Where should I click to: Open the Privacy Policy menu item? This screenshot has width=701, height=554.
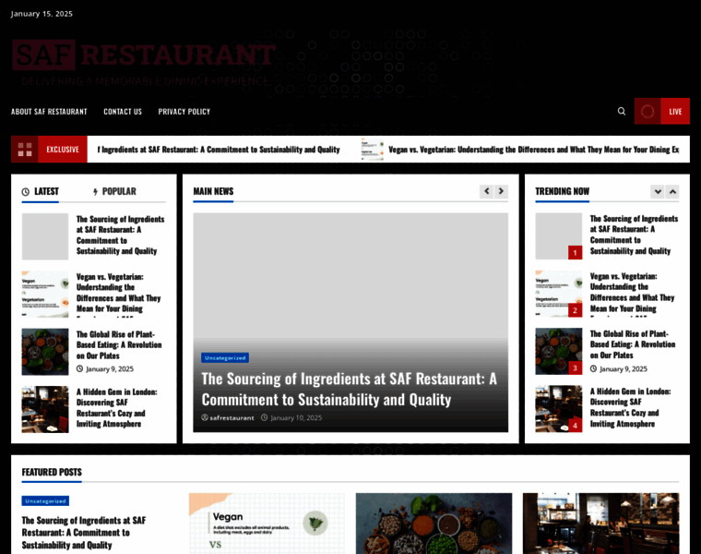click(x=184, y=112)
